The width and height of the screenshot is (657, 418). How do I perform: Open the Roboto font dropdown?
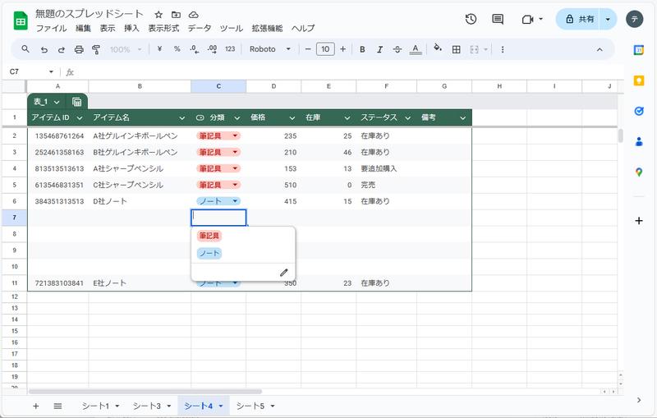270,49
